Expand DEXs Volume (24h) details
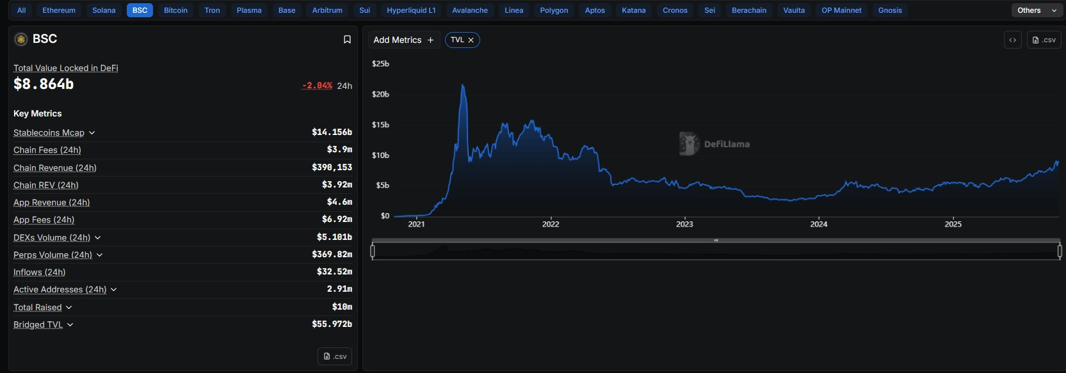This screenshot has height=373, width=1066. point(98,238)
